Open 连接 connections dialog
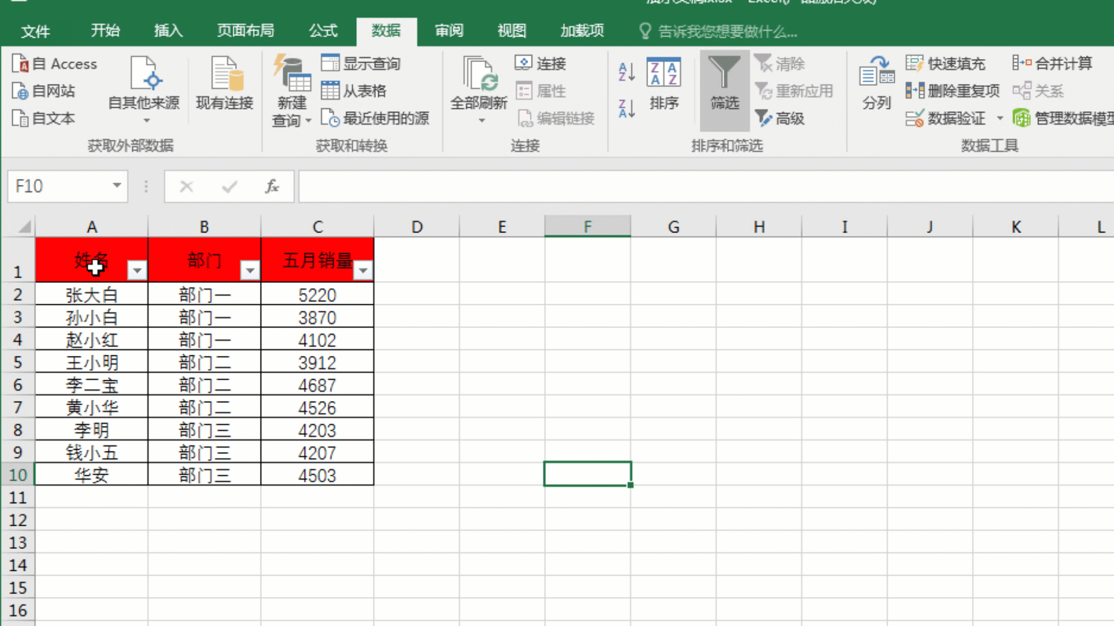This screenshot has height=626, width=1114. (x=540, y=64)
